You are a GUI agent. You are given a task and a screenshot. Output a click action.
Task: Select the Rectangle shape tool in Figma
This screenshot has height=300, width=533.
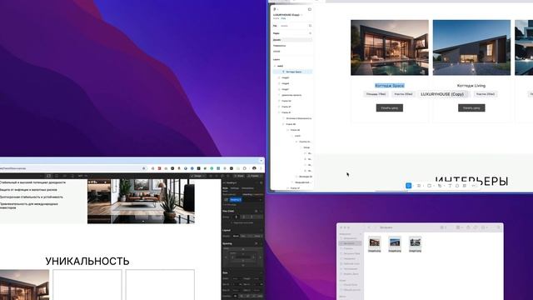click(x=429, y=186)
